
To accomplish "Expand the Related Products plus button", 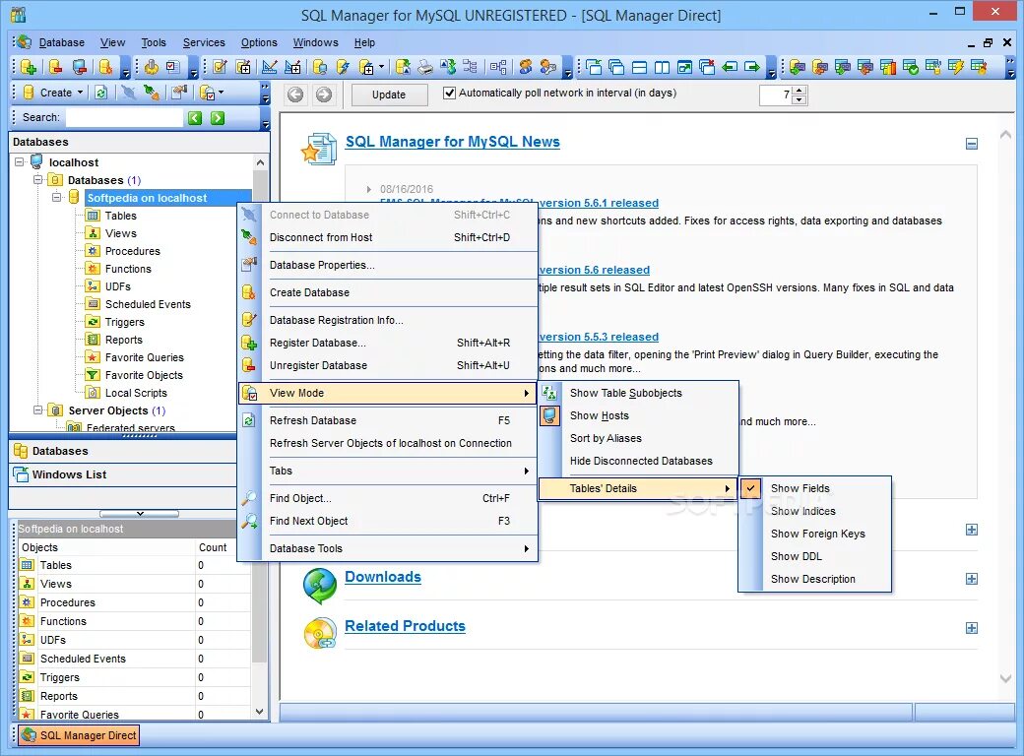I will [972, 628].
